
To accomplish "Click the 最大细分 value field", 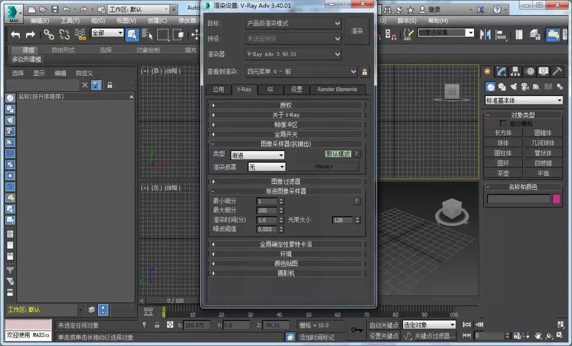I will (x=267, y=210).
